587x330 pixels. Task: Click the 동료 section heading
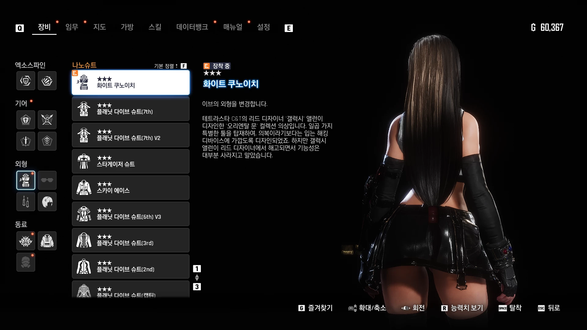[x=21, y=225]
